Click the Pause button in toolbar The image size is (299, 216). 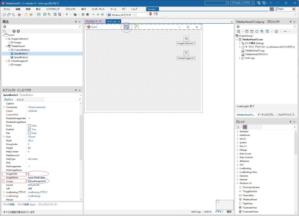(x=83, y=14)
